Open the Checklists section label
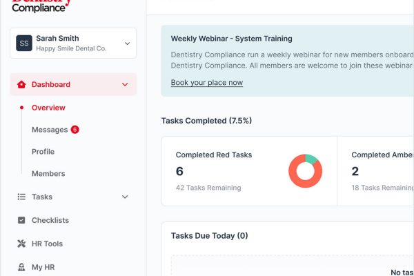414x276 pixels. [50, 220]
